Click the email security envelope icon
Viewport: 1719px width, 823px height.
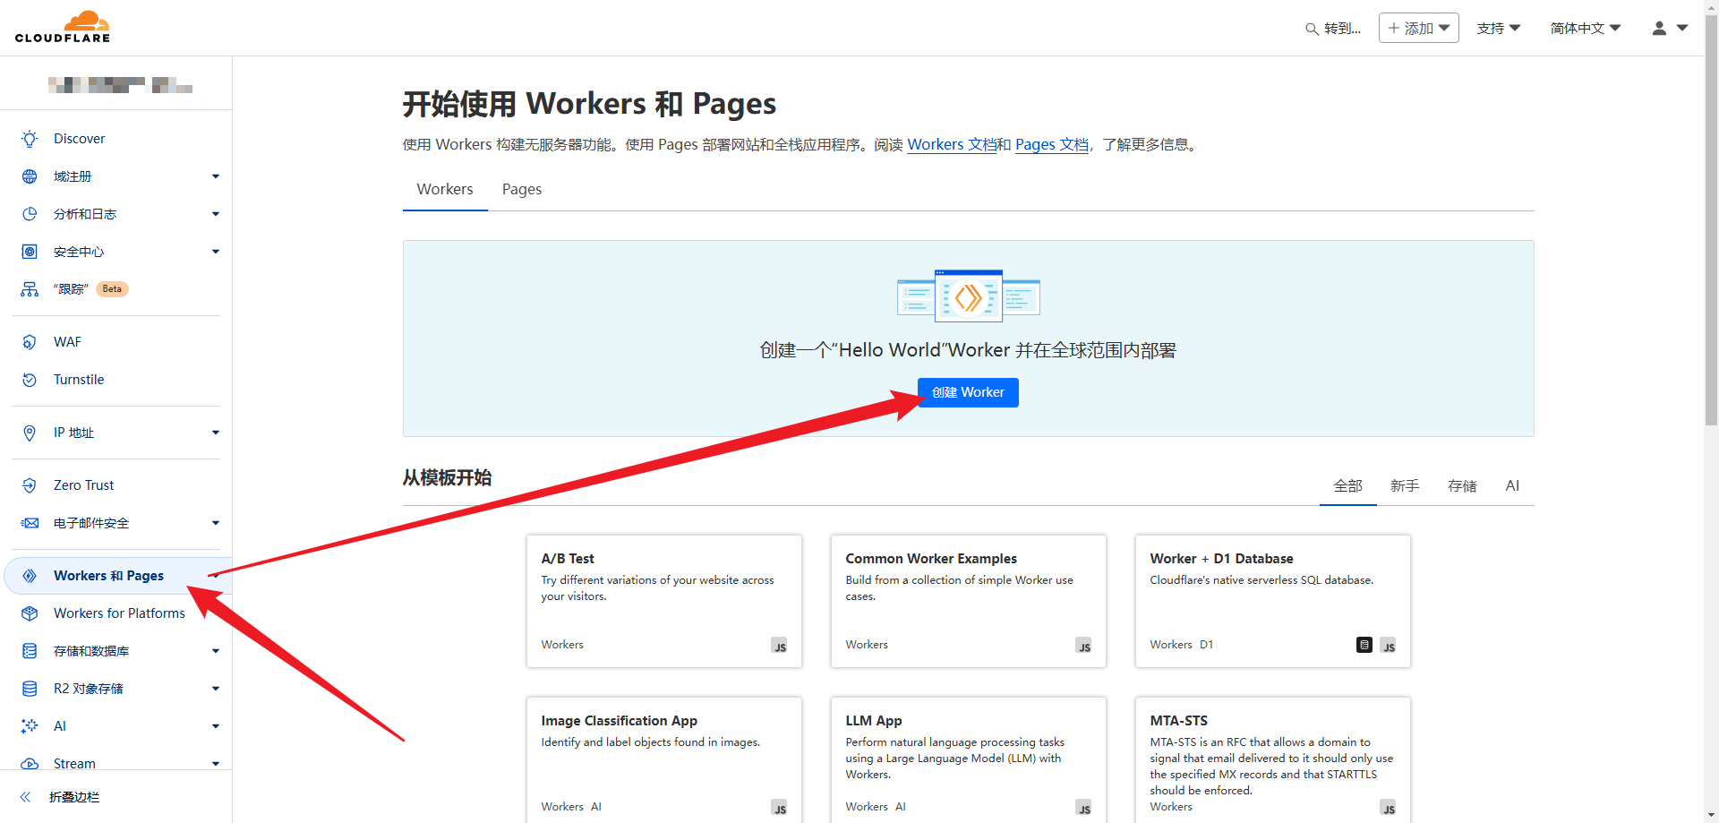click(x=30, y=523)
